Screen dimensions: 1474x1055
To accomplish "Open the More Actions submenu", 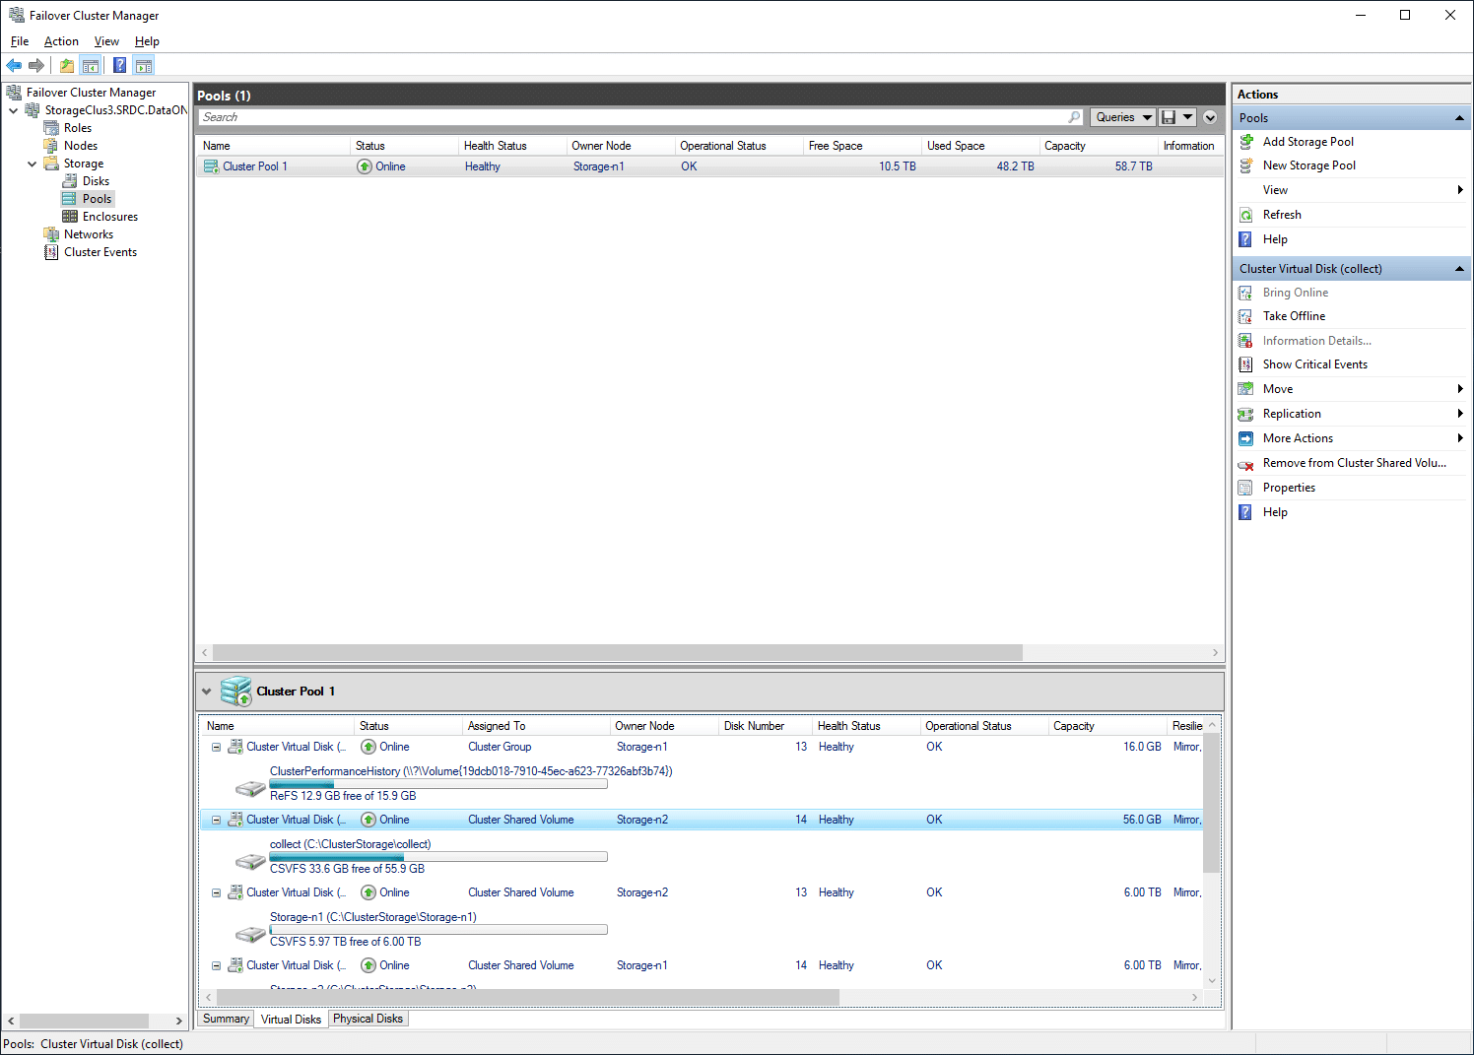I will pos(1352,438).
